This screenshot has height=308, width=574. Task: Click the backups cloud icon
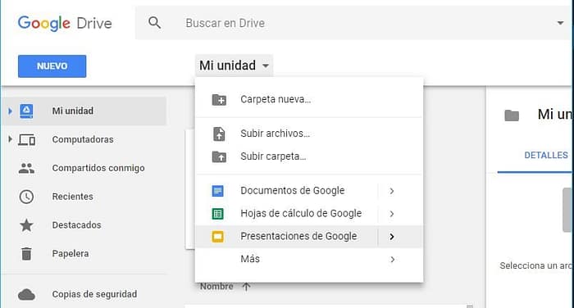pyautogui.click(x=27, y=294)
